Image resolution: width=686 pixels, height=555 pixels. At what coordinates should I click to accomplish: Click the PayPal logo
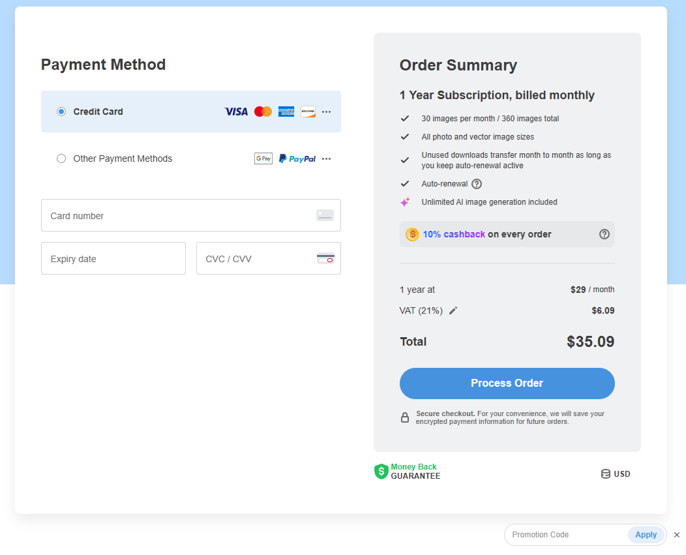(x=297, y=158)
